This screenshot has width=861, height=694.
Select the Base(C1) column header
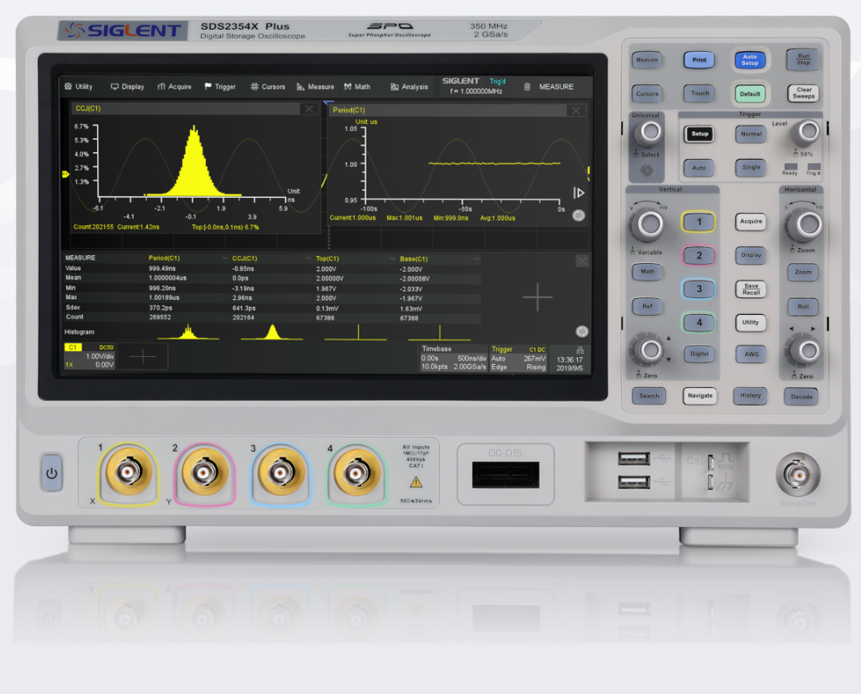[413, 259]
